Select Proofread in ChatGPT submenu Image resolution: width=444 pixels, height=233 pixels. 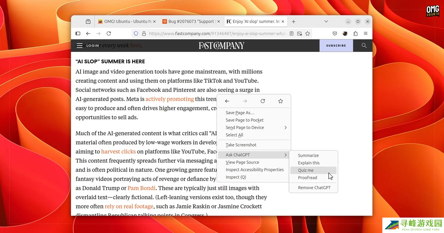pos(313,178)
